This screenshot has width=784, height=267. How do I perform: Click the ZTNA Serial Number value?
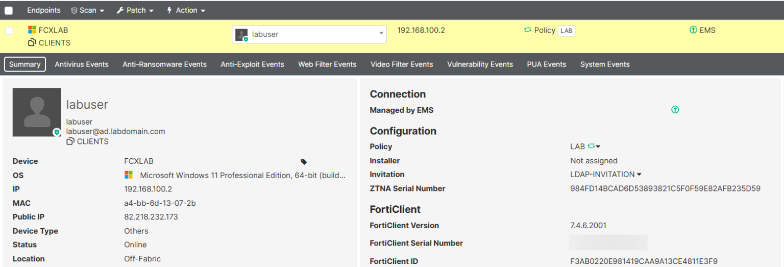[666, 188]
